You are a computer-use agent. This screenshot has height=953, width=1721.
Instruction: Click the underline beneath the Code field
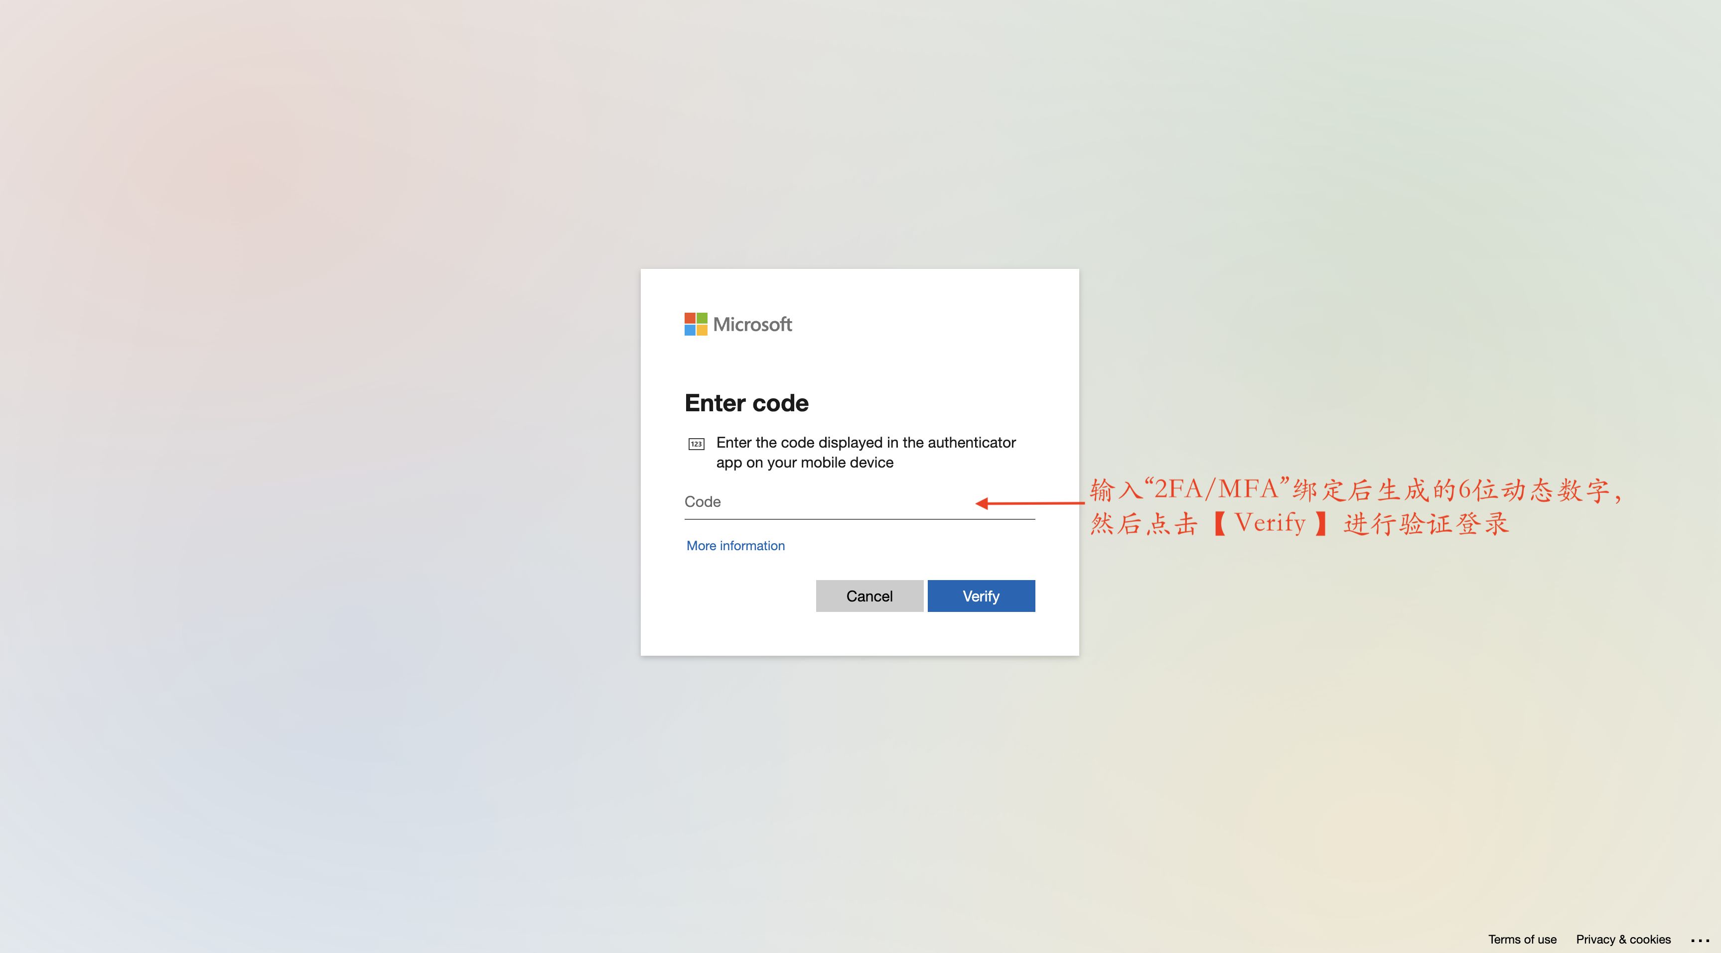point(859,519)
